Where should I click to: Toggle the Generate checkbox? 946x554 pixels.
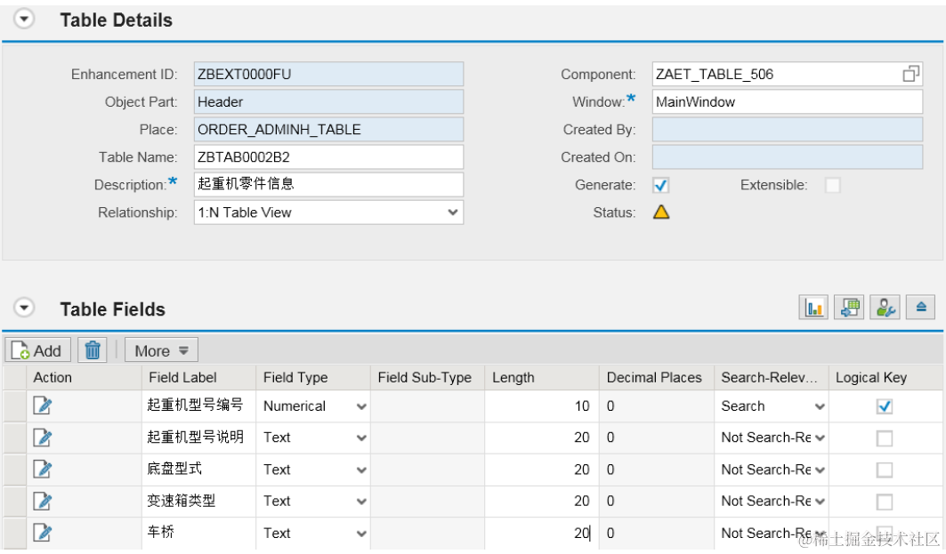pos(660,185)
